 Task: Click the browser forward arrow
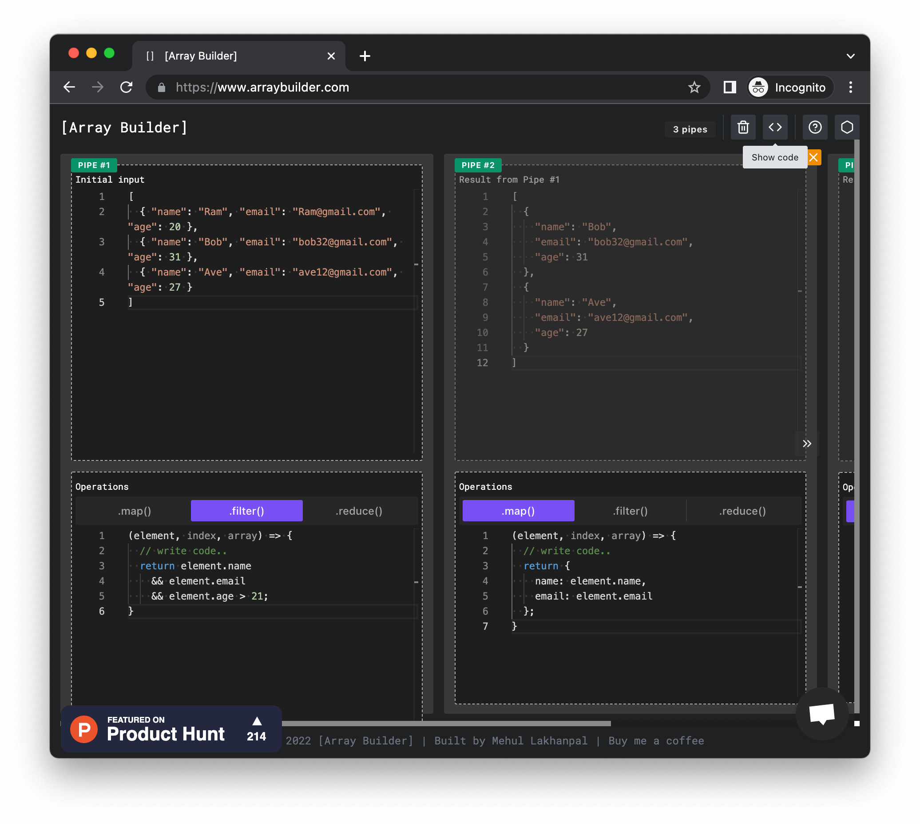coord(98,88)
